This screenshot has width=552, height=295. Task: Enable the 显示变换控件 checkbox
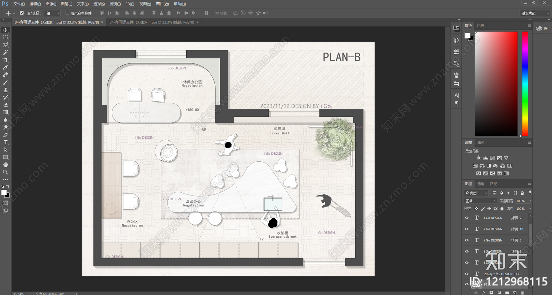(x=67, y=13)
